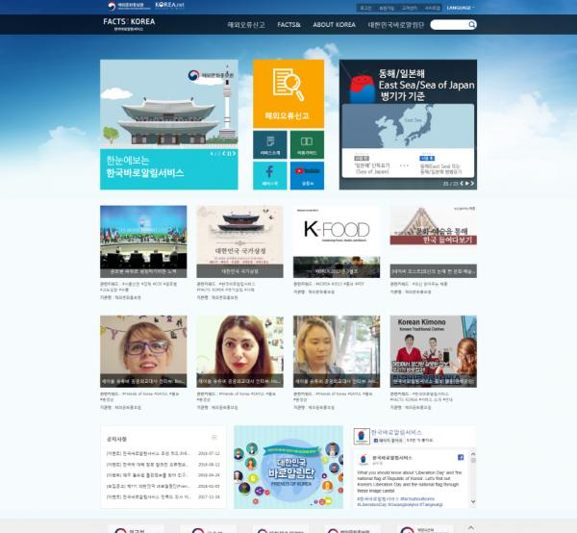Click the FACTS: KOREA site logo
Screen dimensions: 577x533
tap(127, 22)
